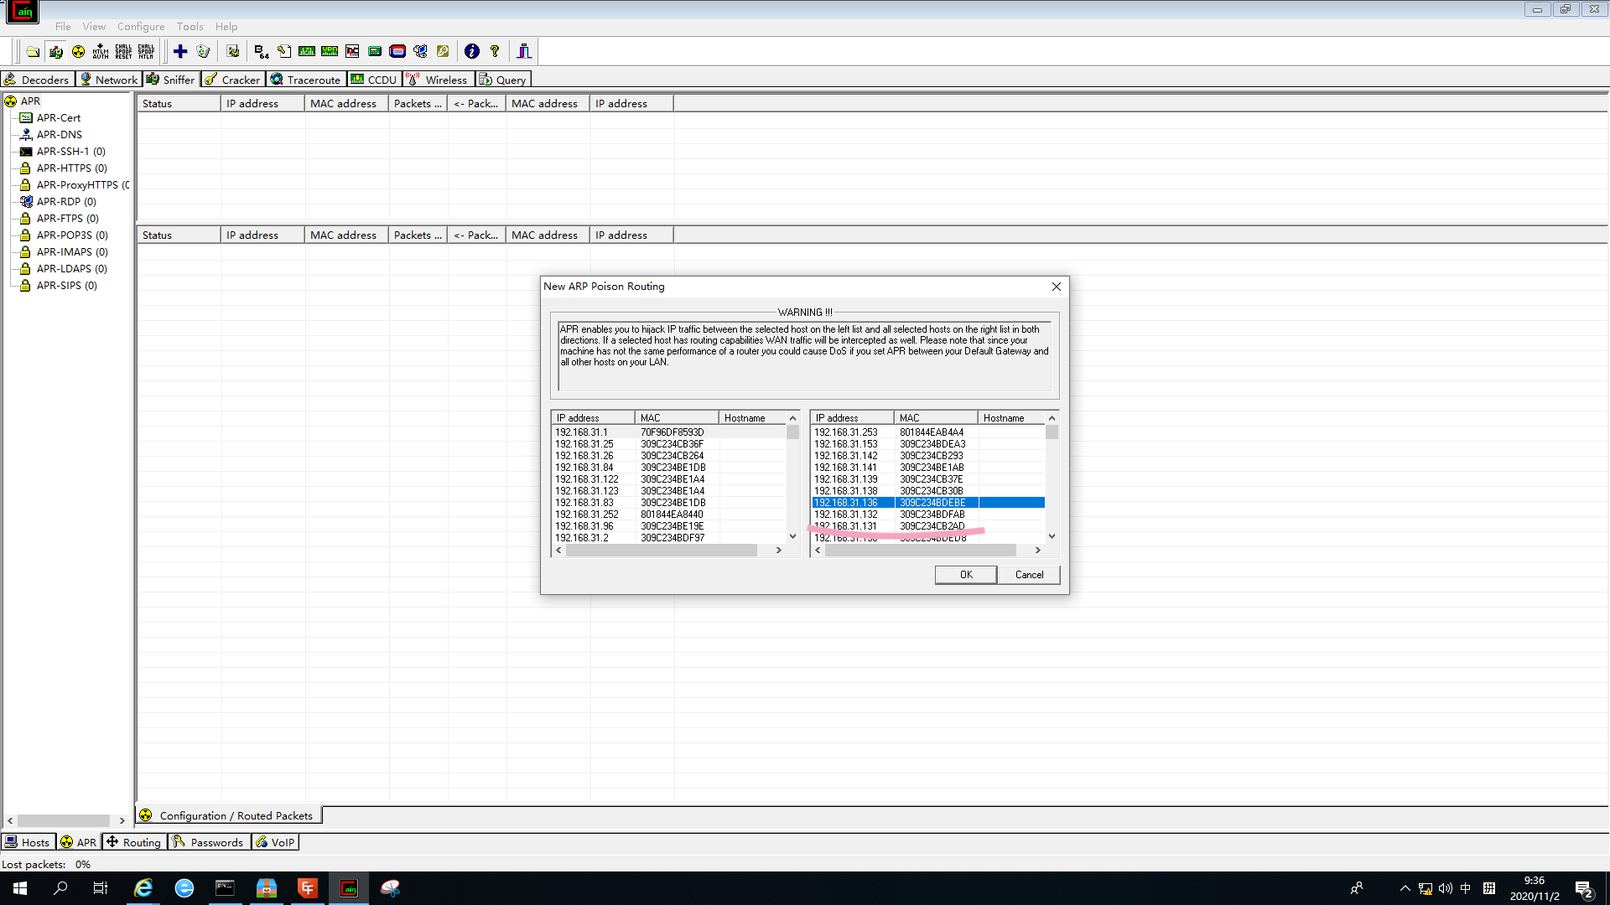Click the Base64 decoder toolbar icon
The height and width of the screenshot is (905, 1610).
pyautogui.click(x=262, y=51)
